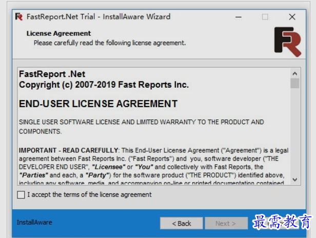
Task: Minimize the InstallAware Wizard window
Action: pos(239,17)
